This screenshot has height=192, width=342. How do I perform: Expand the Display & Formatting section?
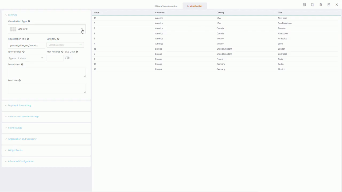[x=19, y=105]
